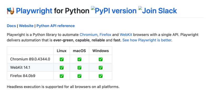
Task: Follow the Chromium link in description
Action: click(88, 35)
